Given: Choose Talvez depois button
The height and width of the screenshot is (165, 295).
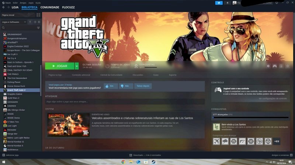Looking at the screenshot, I should click(143, 86).
